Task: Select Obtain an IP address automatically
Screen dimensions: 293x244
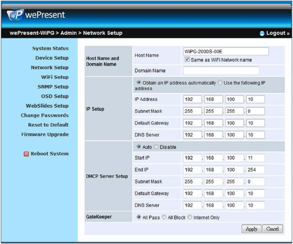Action: [139, 83]
